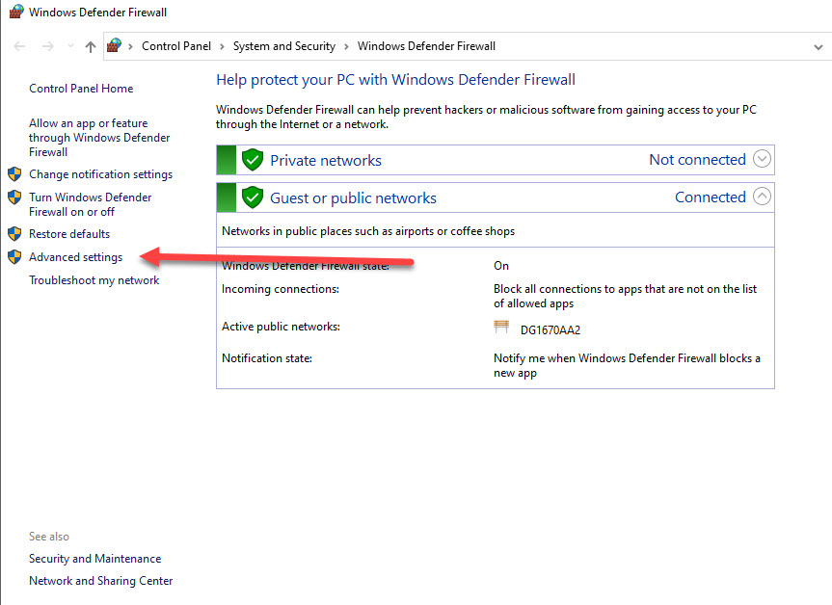Click Help protect your PC heading
The width and height of the screenshot is (832, 605).
[396, 80]
